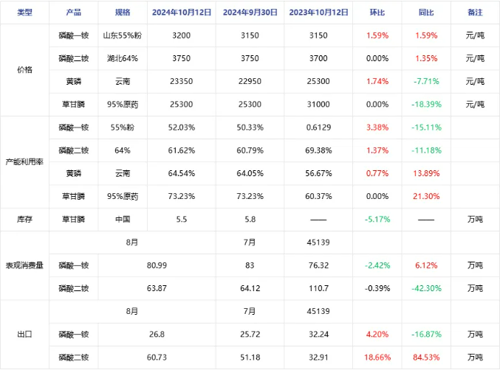This screenshot has width=500, height=370.
Task: Click the 23350 yellow phosphorus price
Action: point(182,82)
